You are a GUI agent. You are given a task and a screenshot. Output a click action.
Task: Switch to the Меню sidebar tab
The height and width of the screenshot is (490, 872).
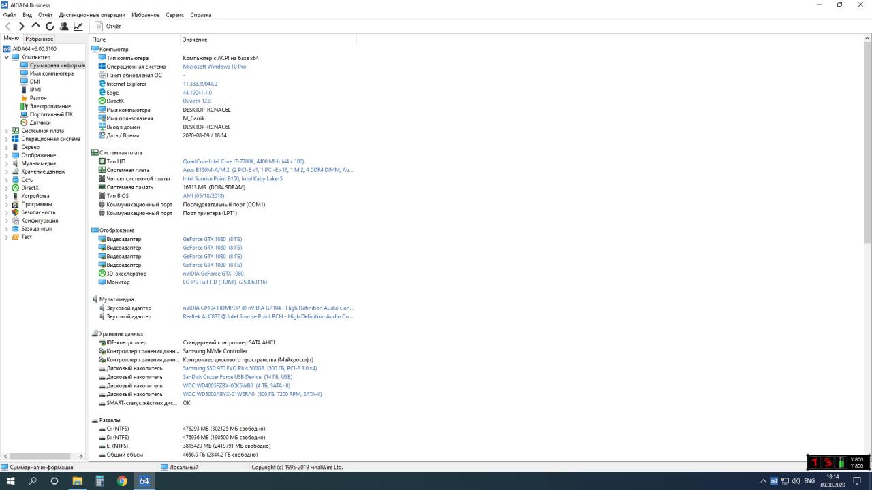(12, 38)
